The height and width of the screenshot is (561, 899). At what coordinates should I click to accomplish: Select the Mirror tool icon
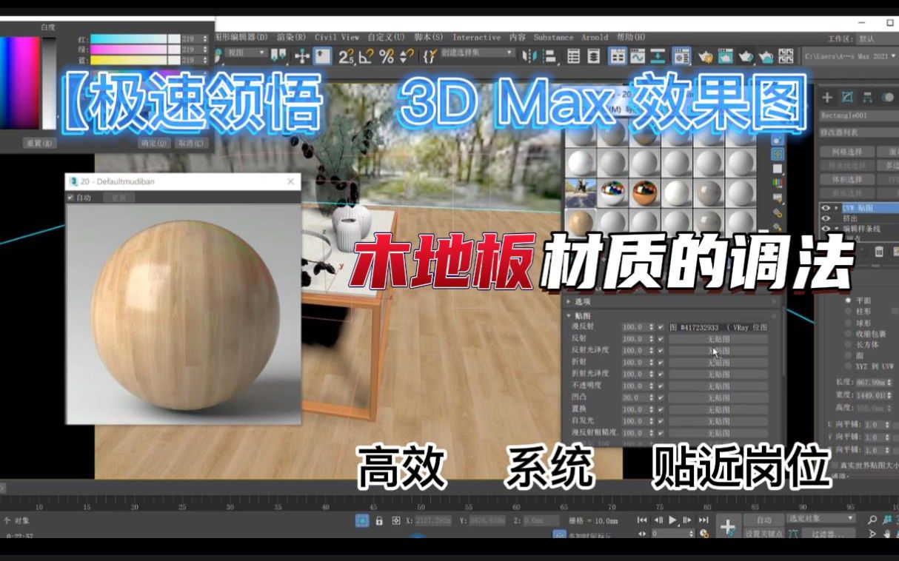coord(528,54)
